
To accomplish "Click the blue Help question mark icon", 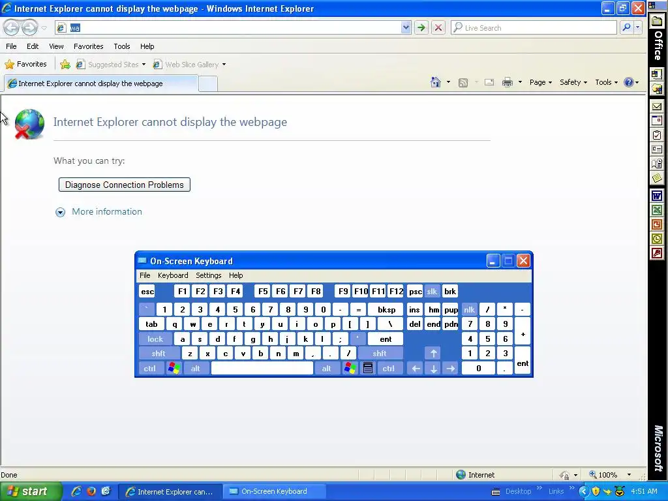I will tap(628, 82).
